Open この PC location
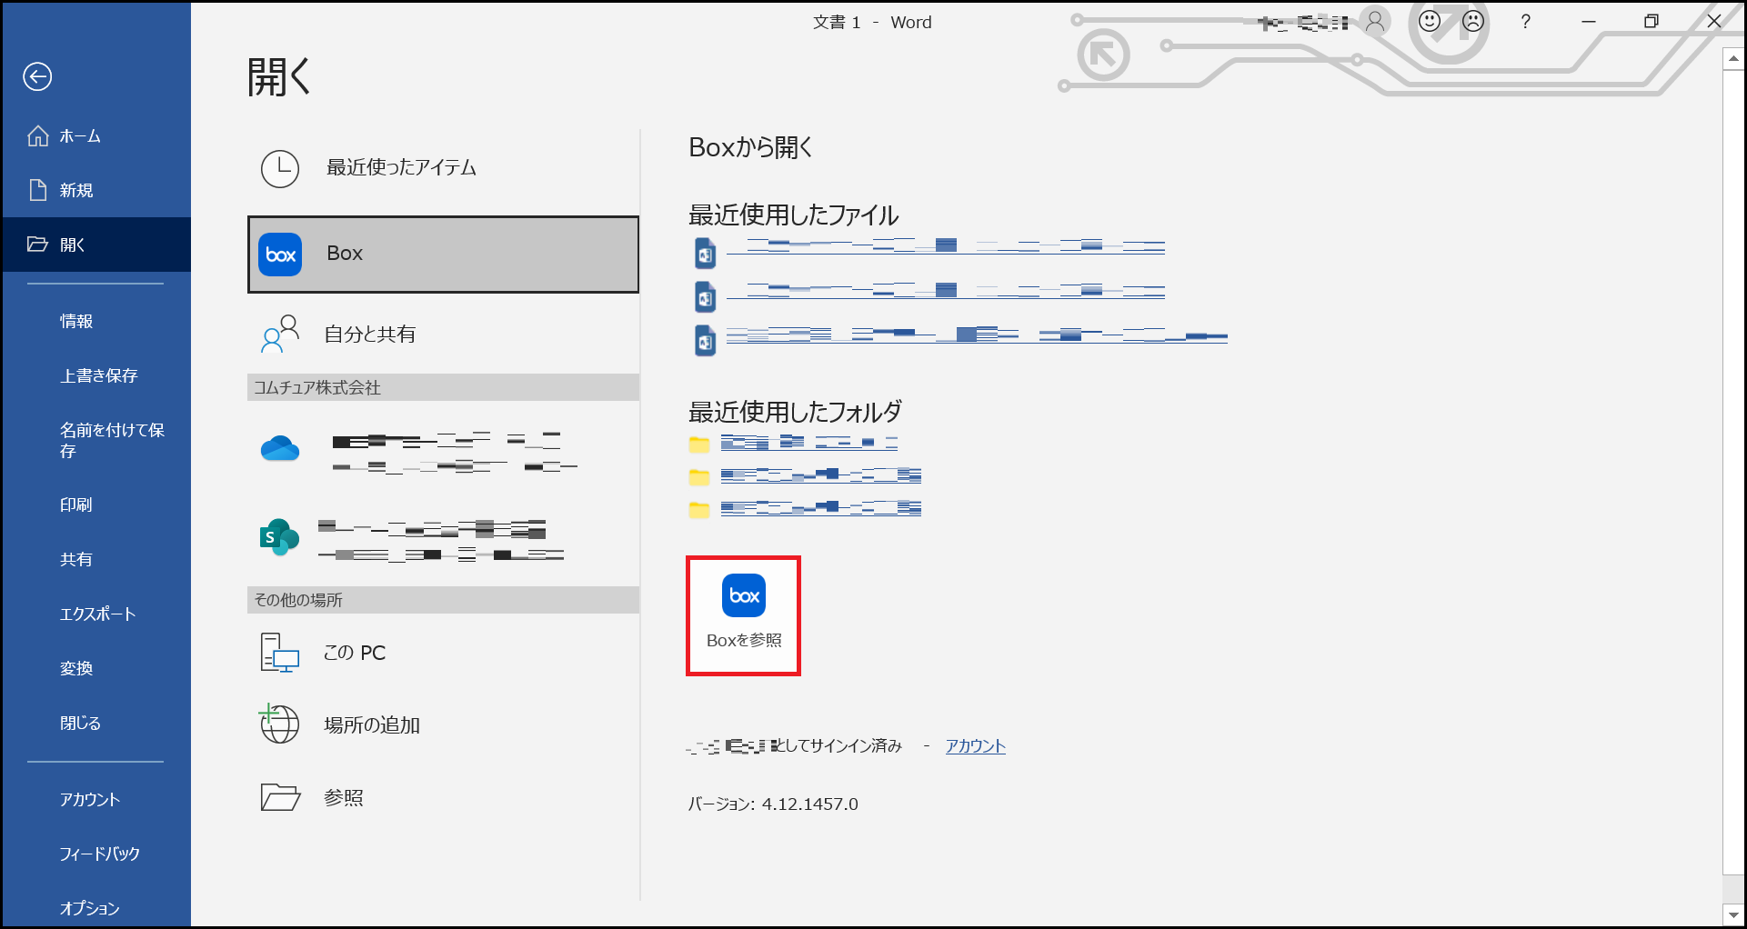Screen dimensions: 1747x929 coord(443,653)
